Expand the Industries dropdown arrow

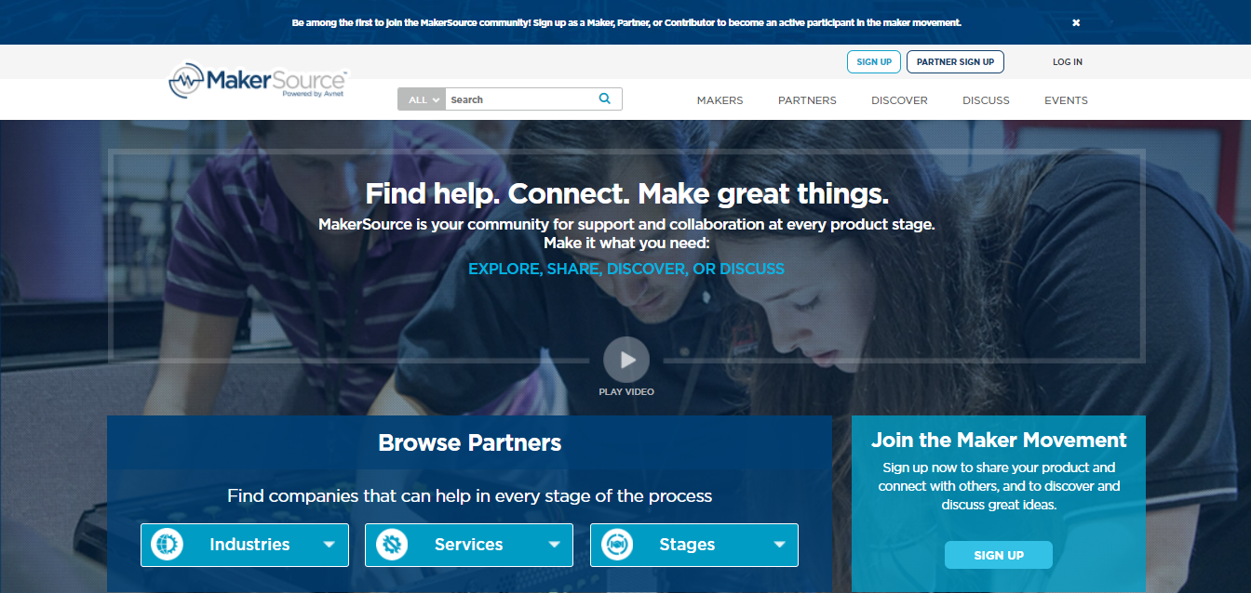pyautogui.click(x=329, y=545)
